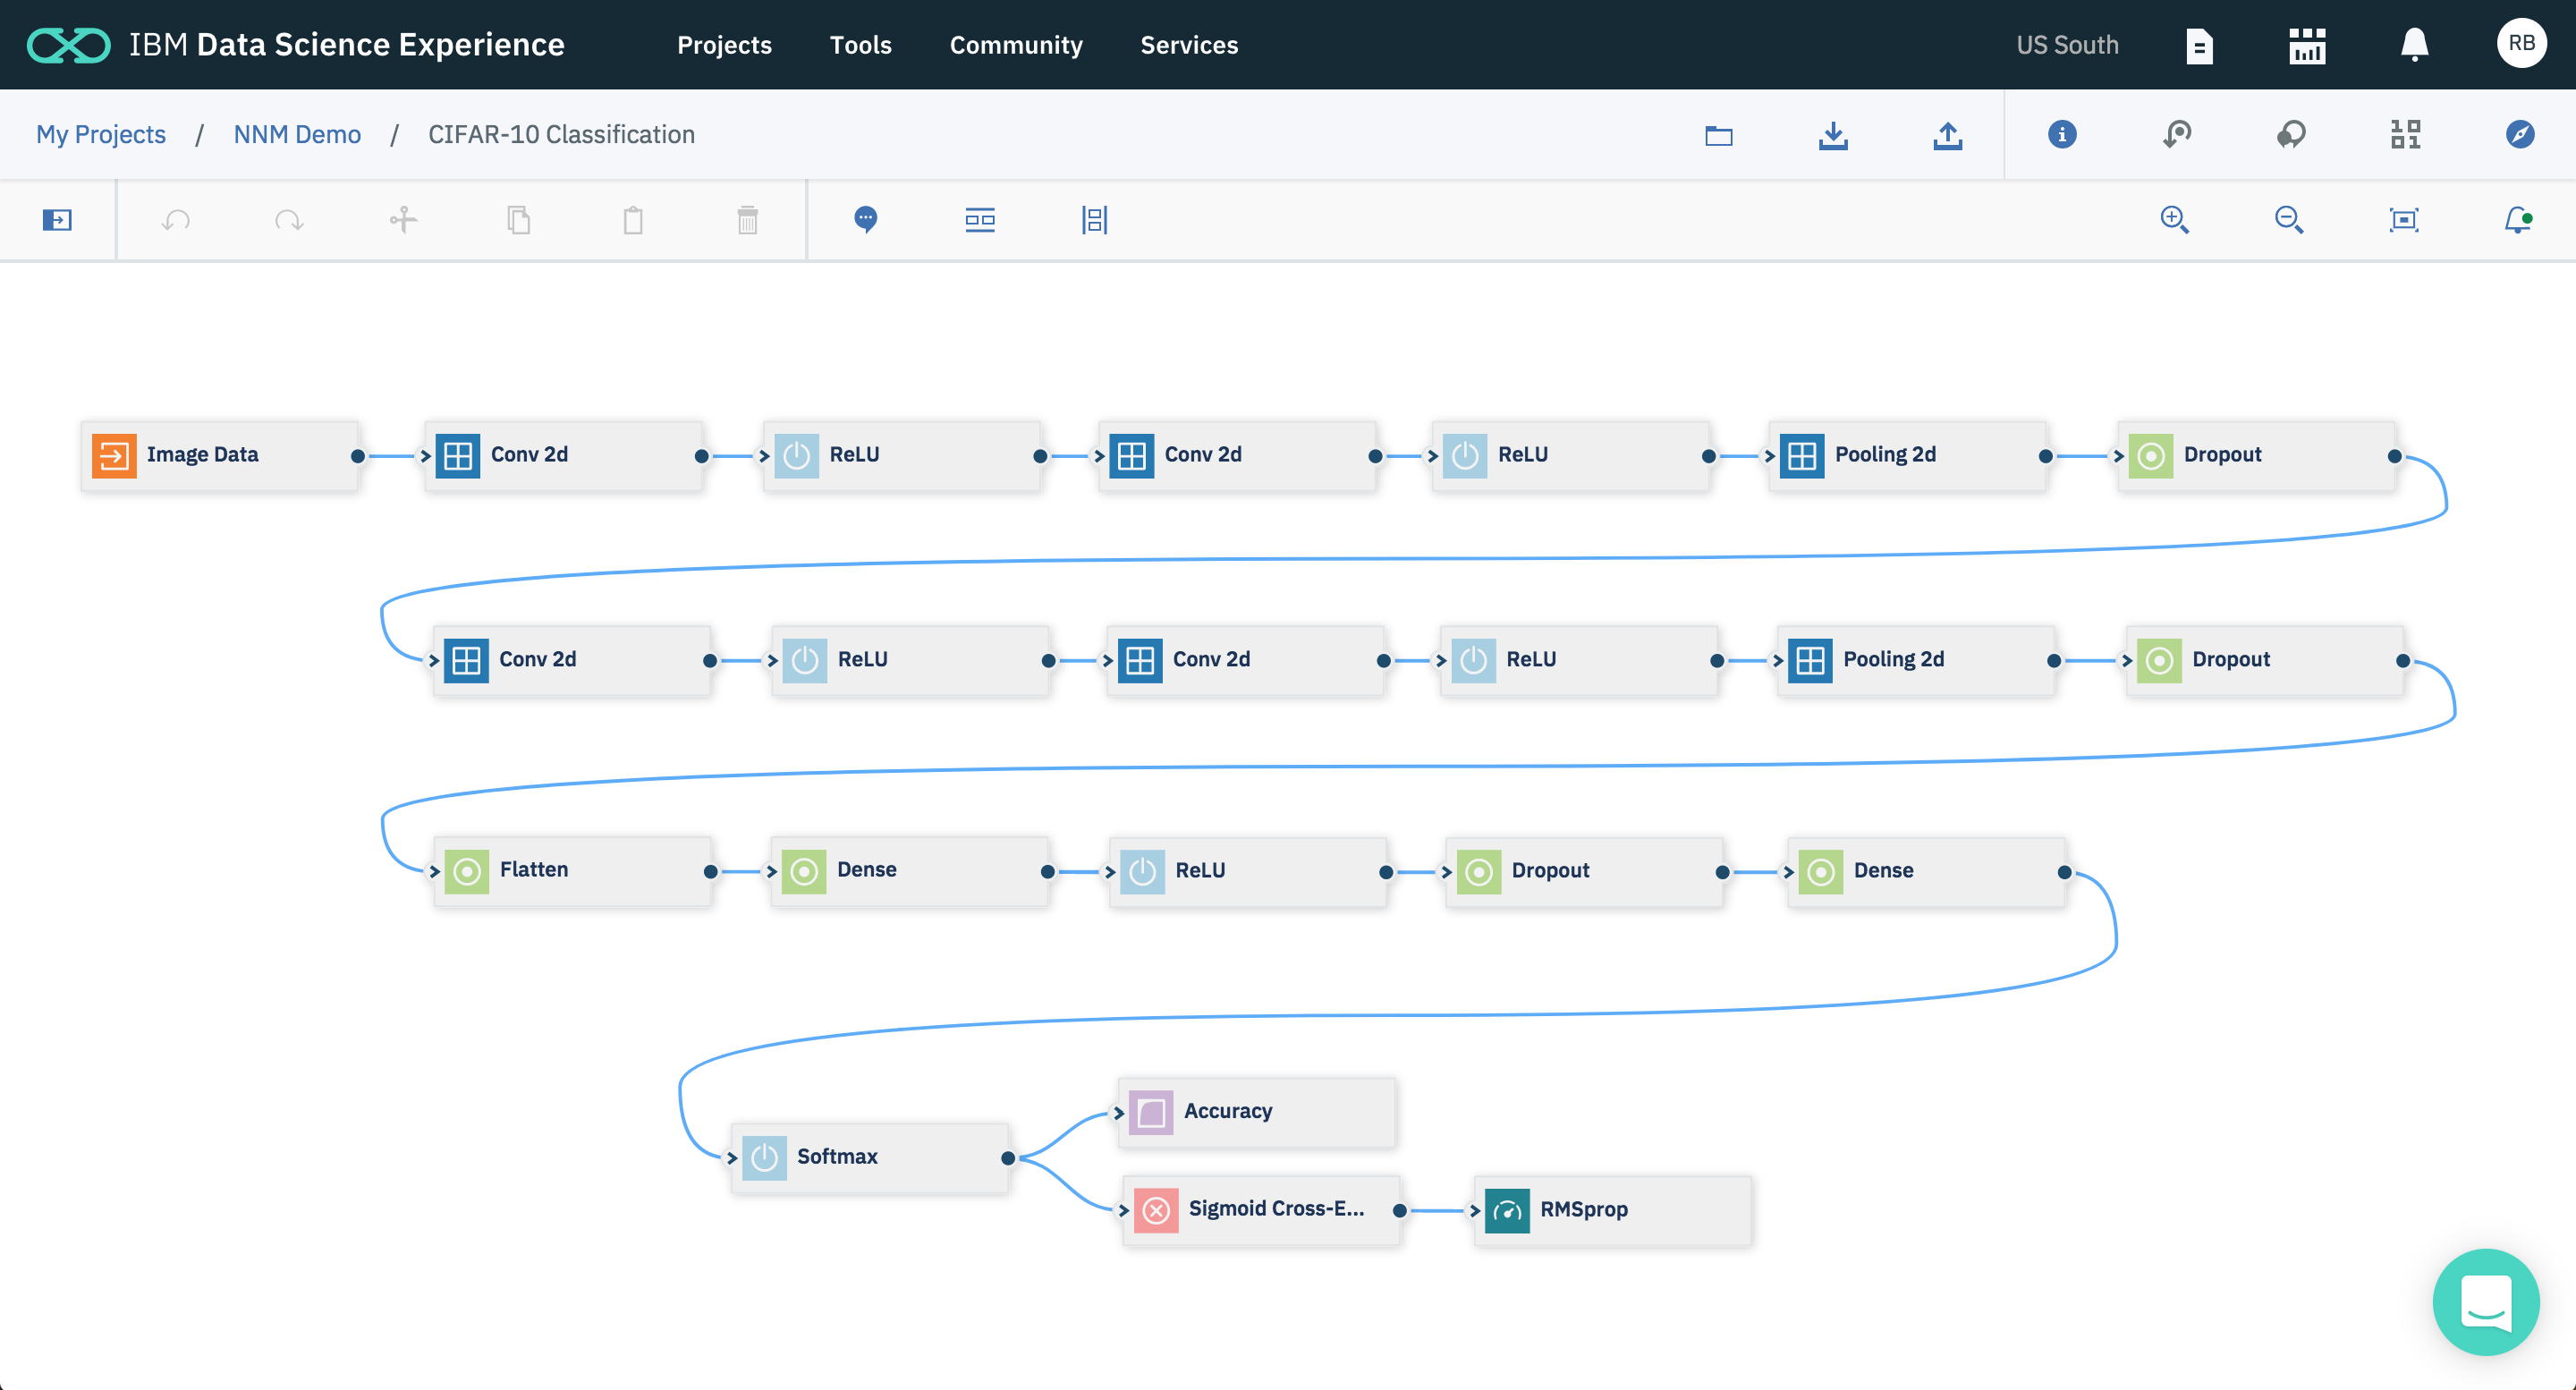Image resolution: width=2576 pixels, height=1390 pixels.
Task: Click the zoom out magnifier icon
Action: [x=2288, y=220]
